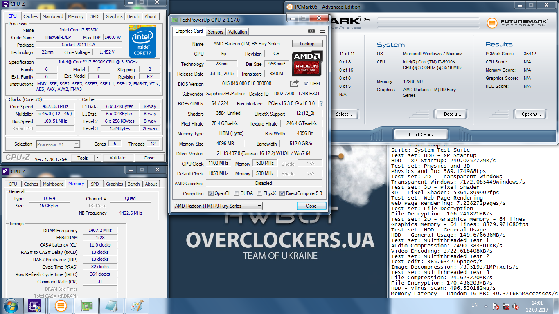Screen dimensions: 559x314
Task: Open the Paint taskbar icon
Action: point(137,306)
